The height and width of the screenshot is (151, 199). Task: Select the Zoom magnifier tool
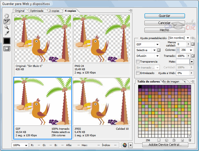(x=7, y=27)
